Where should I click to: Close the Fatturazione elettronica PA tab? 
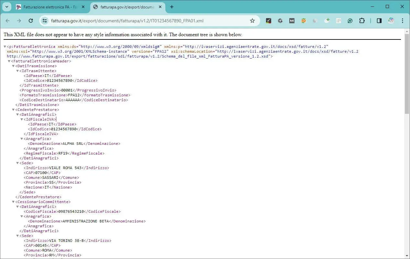click(x=83, y=7)
